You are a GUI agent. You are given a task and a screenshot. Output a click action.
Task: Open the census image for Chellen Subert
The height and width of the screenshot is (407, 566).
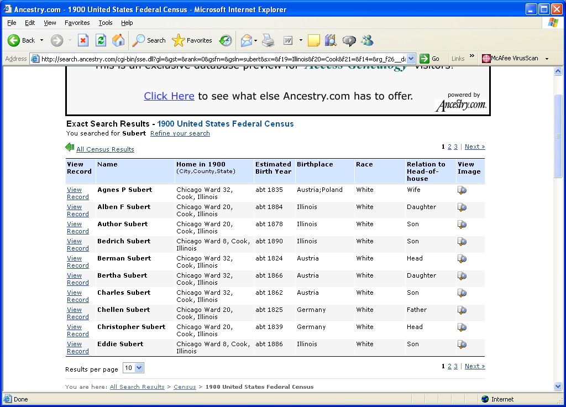(x=462, y=310)
